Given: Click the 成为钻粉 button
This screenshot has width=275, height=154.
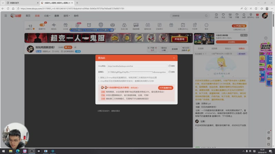Looking at the screenshot, I should 242,54.
